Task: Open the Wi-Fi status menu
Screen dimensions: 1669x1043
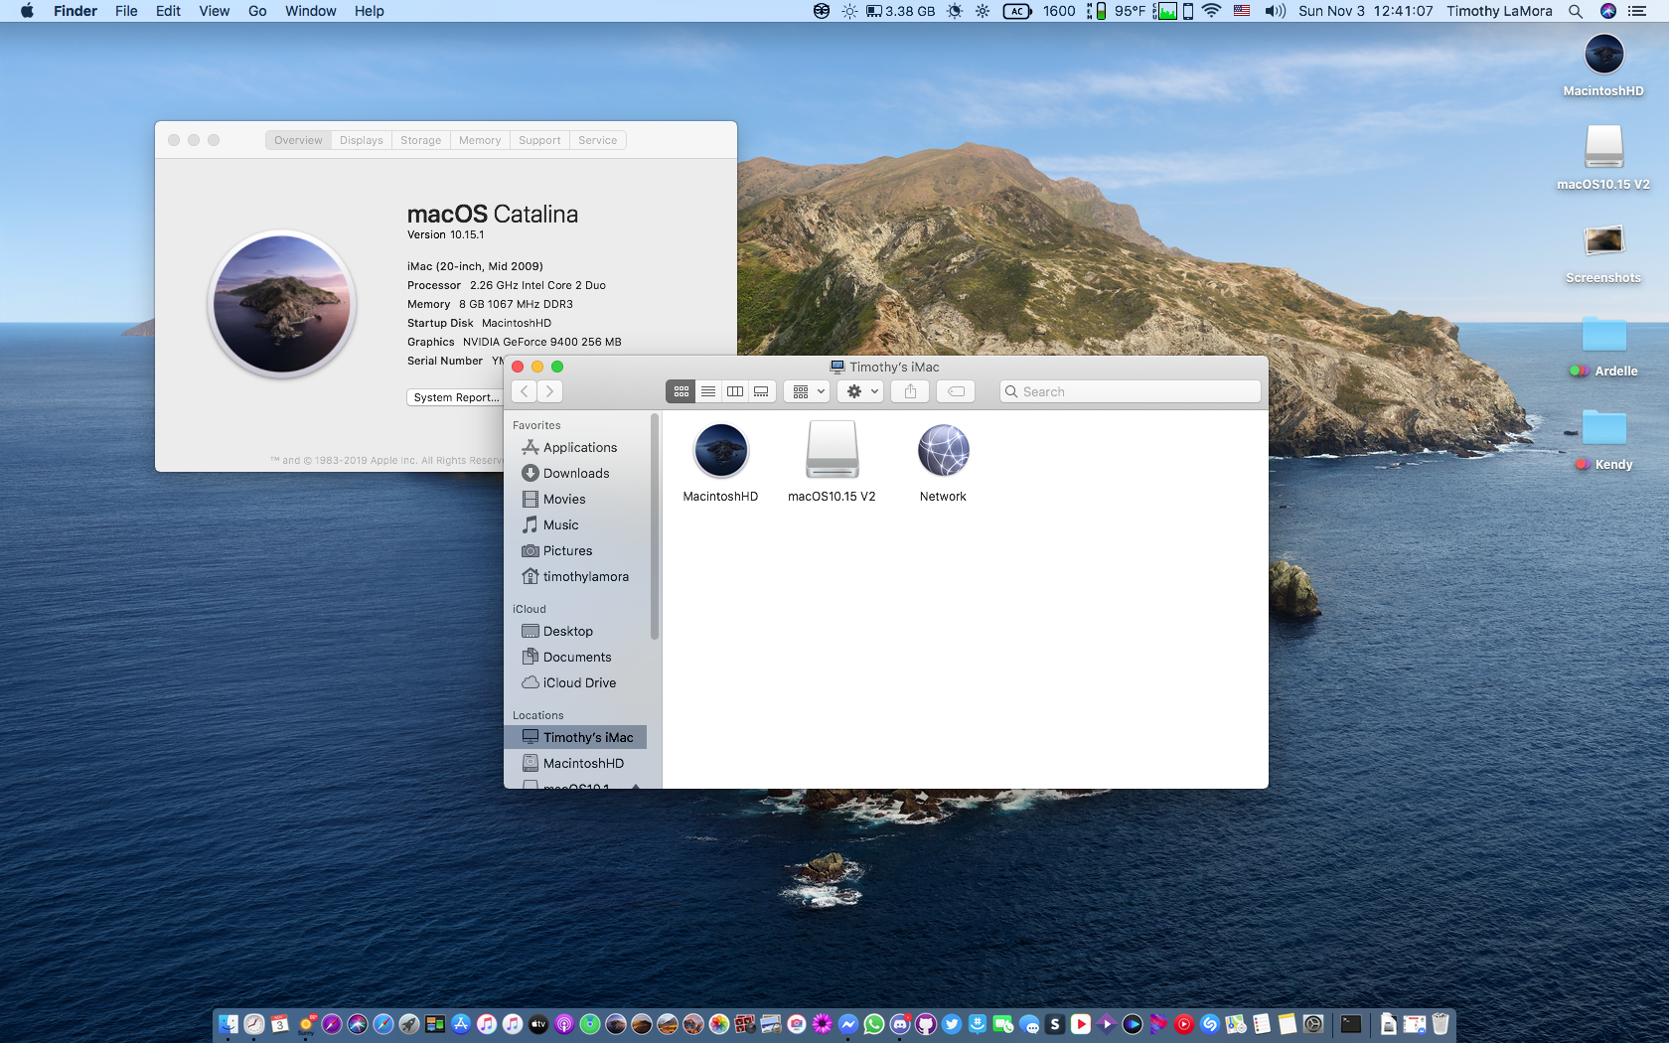Action: click(1211, 11)
